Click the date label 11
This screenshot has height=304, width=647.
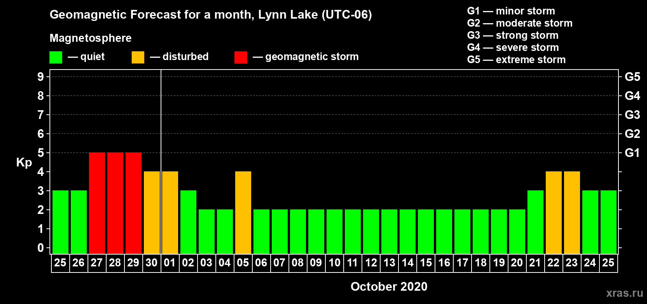coord(352,263)
